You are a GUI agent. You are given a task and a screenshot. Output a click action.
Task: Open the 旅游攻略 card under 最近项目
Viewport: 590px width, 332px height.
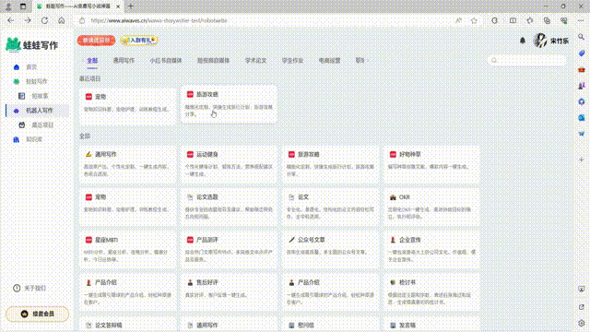[x=229, y=104]
